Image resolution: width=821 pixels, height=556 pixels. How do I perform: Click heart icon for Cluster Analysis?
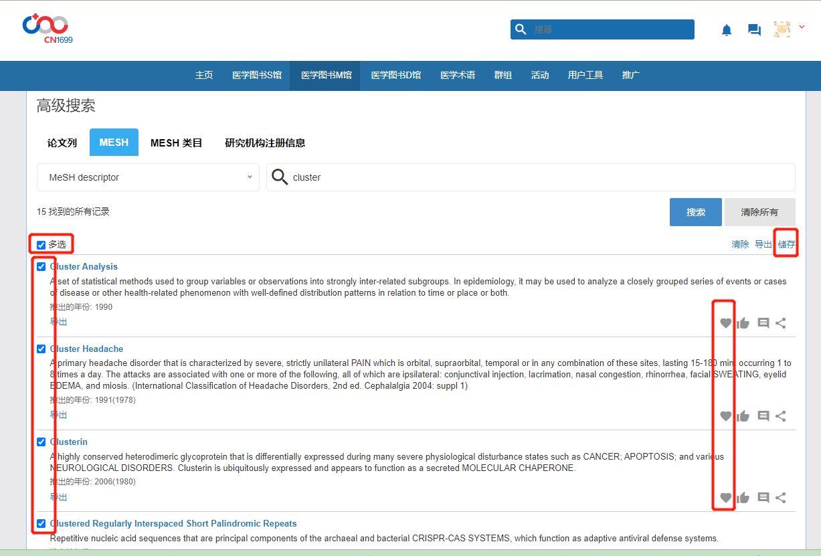(x=725, y=323)
